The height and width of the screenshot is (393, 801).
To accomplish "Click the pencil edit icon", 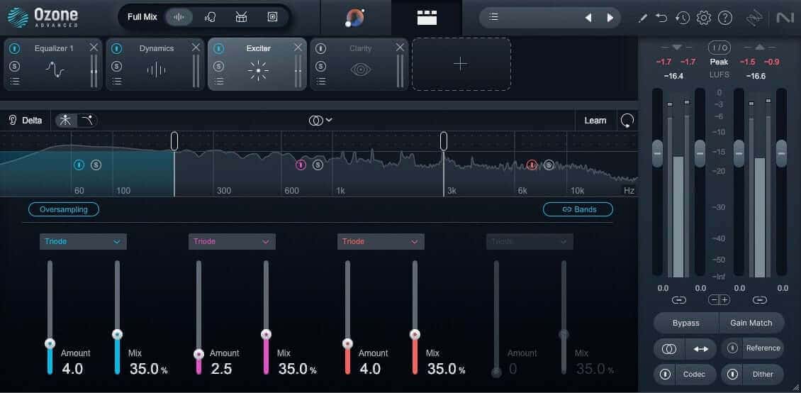I will pos(643,18).
